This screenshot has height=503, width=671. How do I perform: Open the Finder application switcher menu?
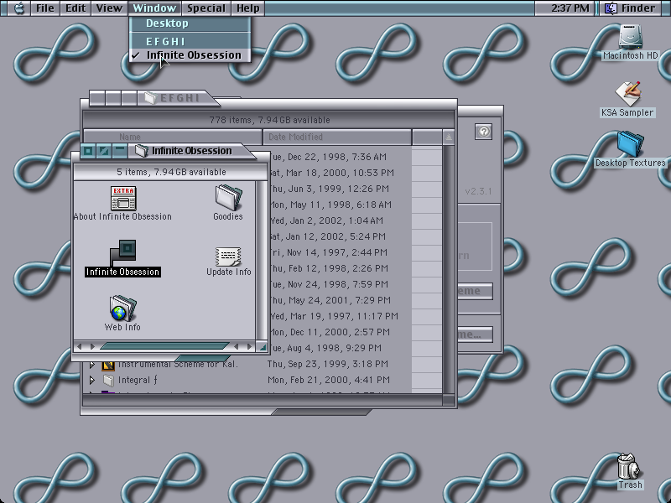coord(632,8)
